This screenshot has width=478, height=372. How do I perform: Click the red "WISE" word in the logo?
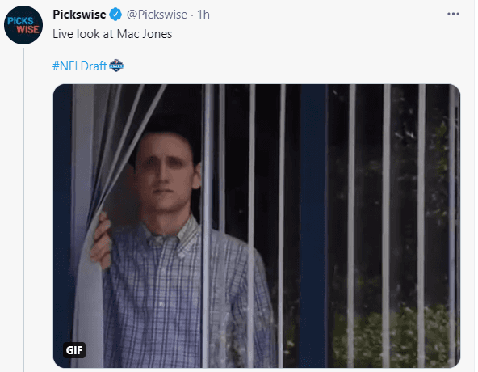27,30
